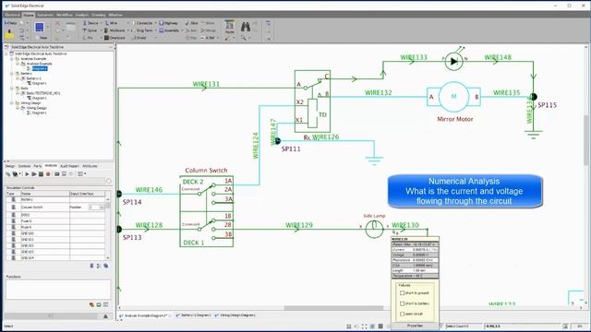Switch to the Audit Report panel tab
This screenshot has width=591, height=332.
click(70, 166)
